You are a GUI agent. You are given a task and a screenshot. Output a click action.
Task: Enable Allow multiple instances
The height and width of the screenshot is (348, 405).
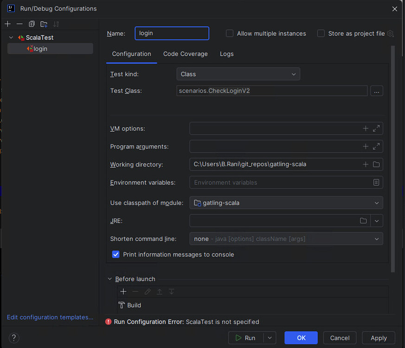point(229,33)
